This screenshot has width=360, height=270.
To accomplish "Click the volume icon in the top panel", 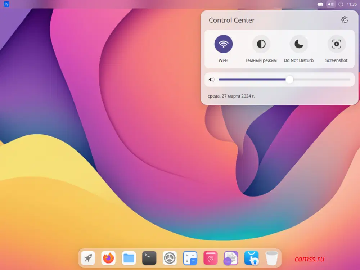I will pyautogui.click(x=330, y=4).
